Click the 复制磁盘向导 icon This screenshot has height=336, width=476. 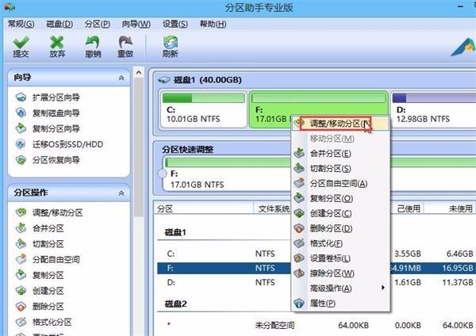[x=21, y=113]
